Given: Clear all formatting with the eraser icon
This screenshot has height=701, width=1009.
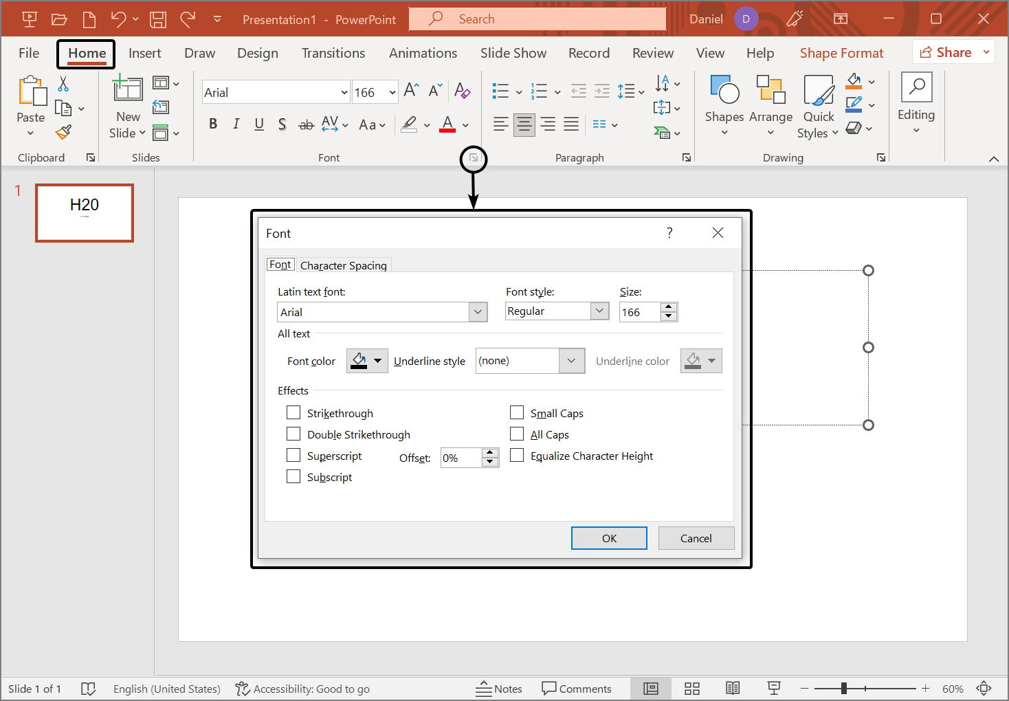Looking at the screenshot, I should [463, 91].
